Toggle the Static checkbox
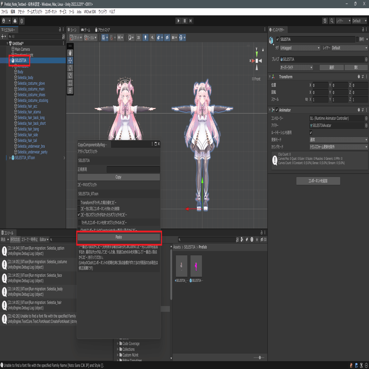This screenshot has width=369, height=369. click(357, 39)
